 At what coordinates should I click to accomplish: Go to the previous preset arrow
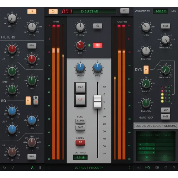[x=48, y=167]
